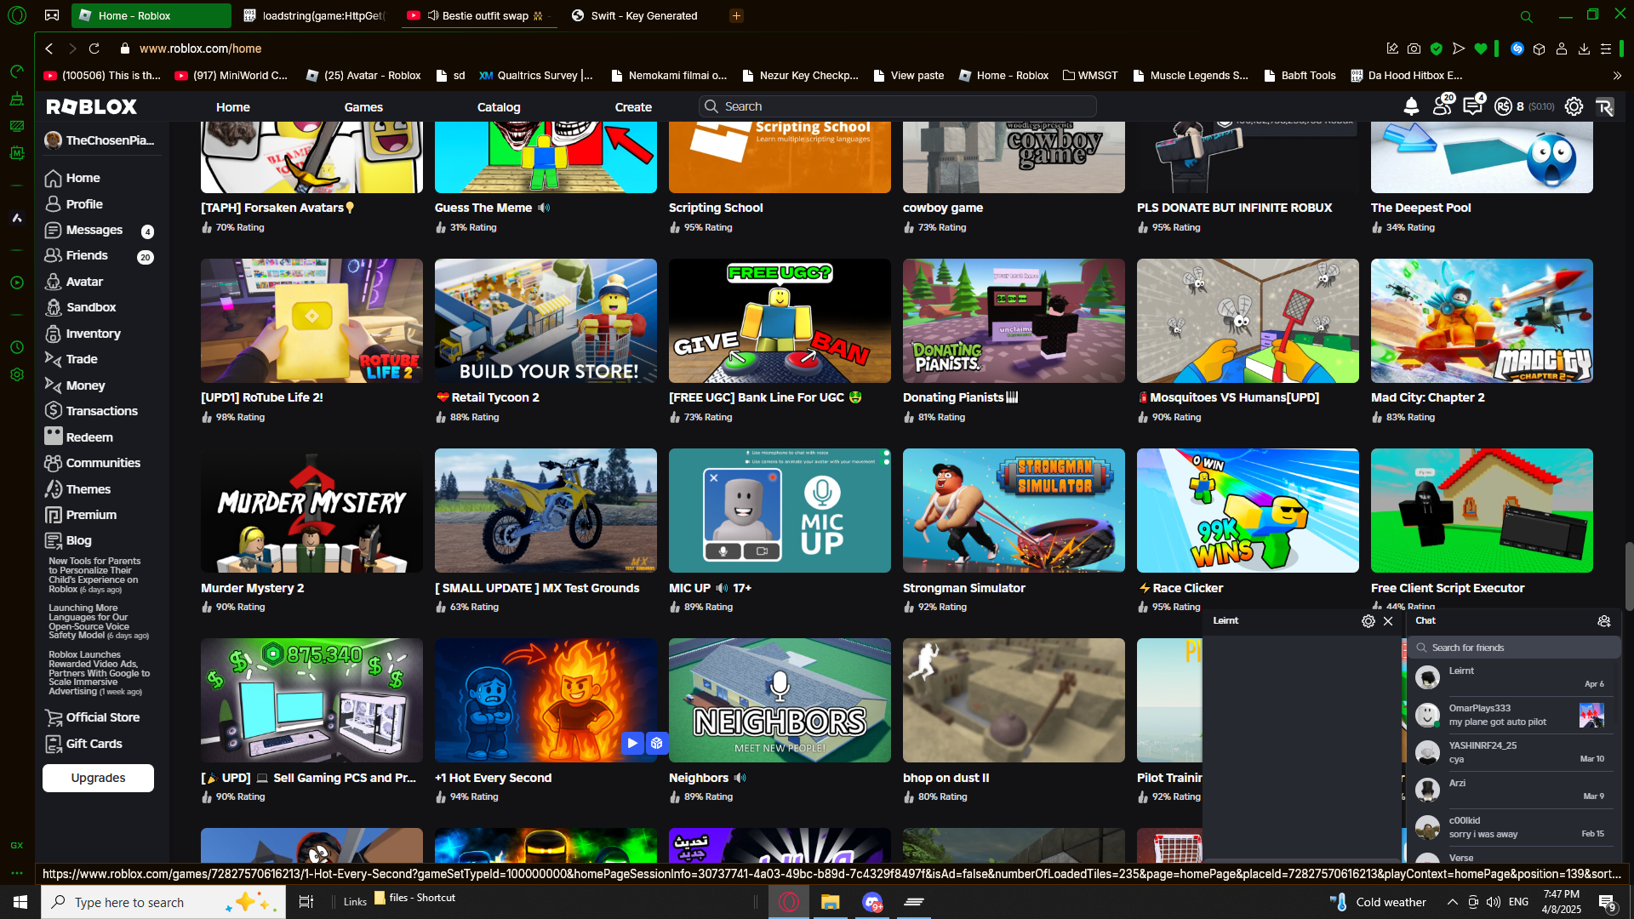This screenshot has width=1634, height=919.
Task: Open the Roblox notifications bell
Action: point(1411,106)
